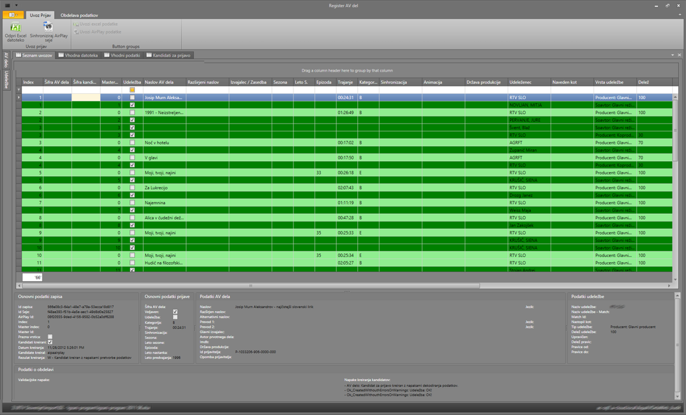Select the Drozg Janez participant cell
The image size is (686, 415).
(529, 195)
